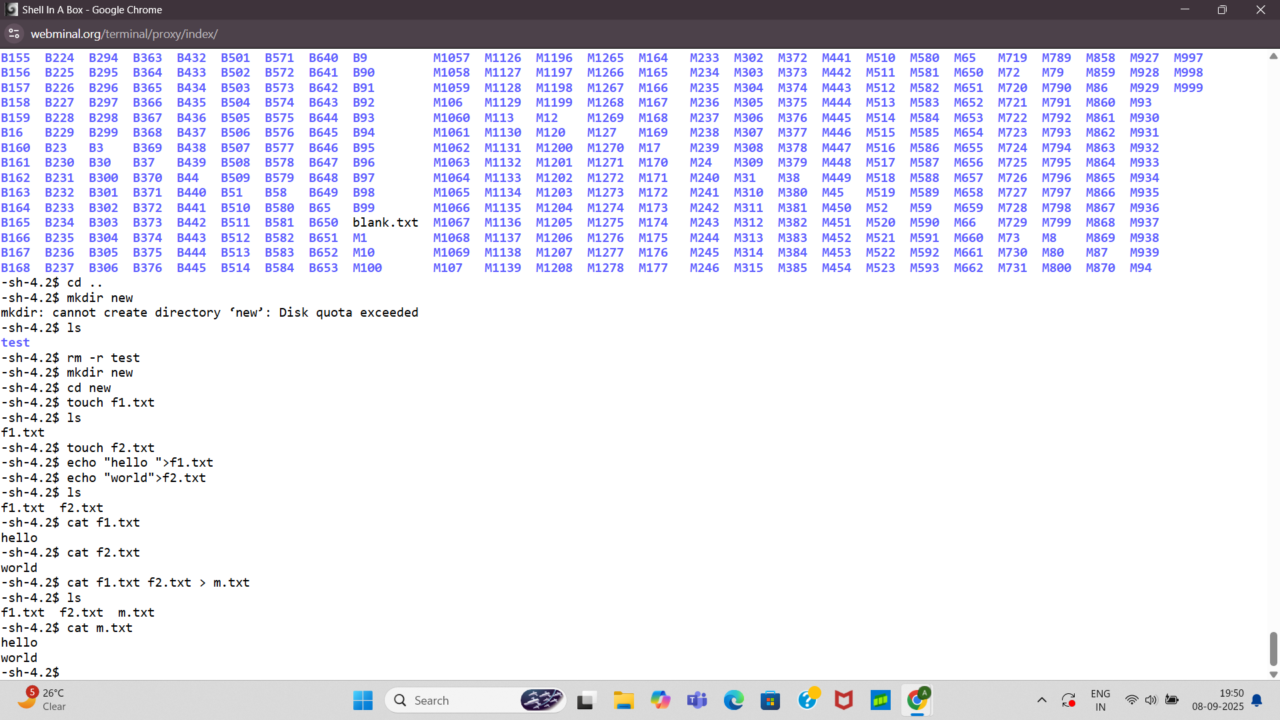Expand the hidden system tray icons chevron
This screenshot has height=720, width=1280.
(x=1041, y=700)
